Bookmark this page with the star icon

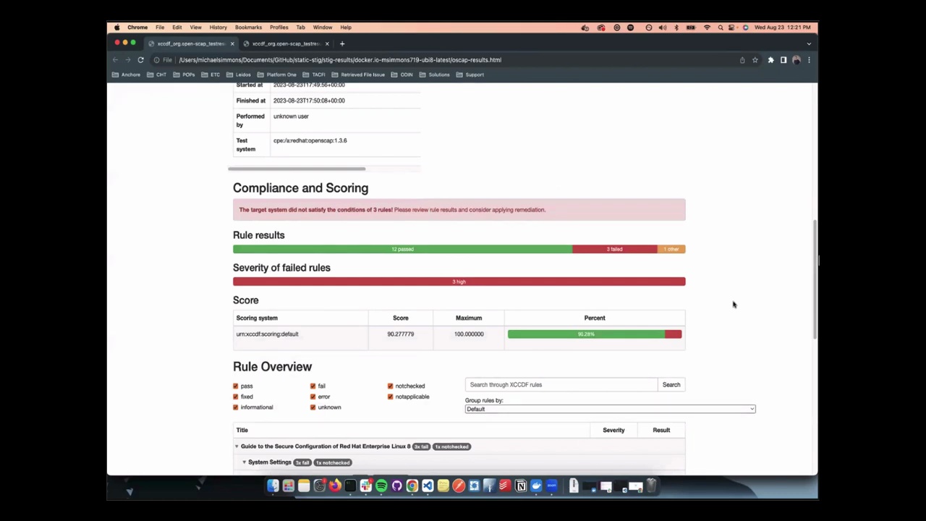point(755,60)
